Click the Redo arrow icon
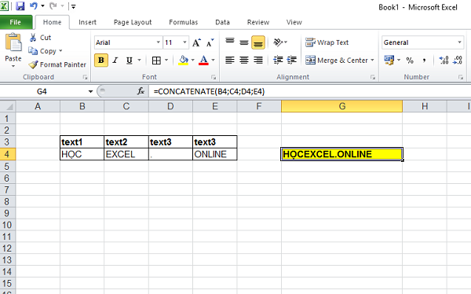Viewport: 471px width, 294px height. click(53, 6)
